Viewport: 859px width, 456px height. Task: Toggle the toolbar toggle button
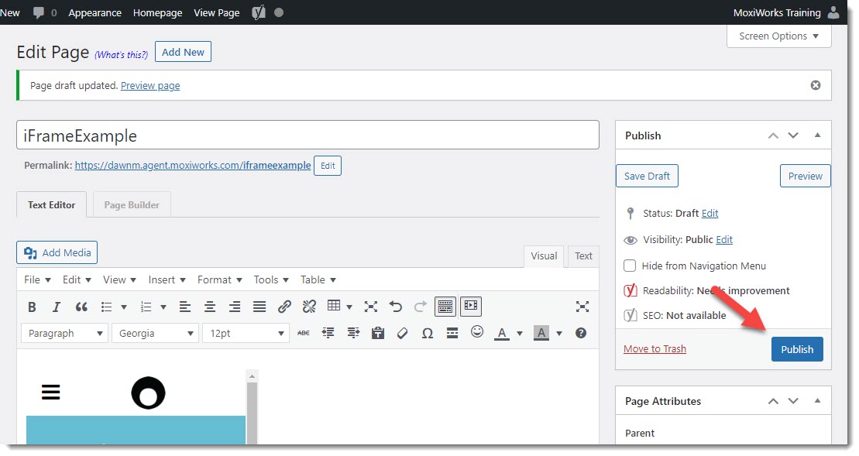tap(445, 307)
